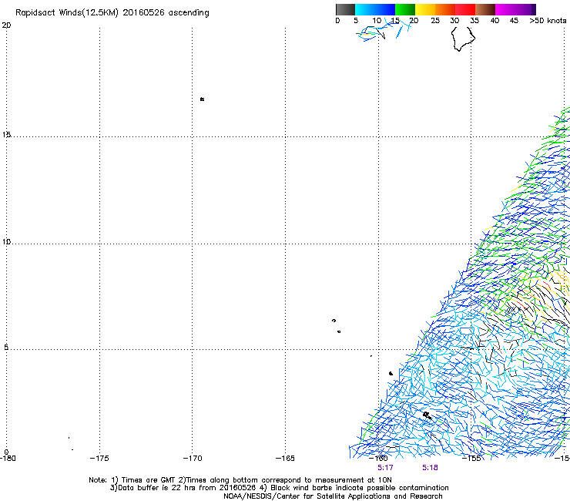Pick the magenta 40-45 knots legend color
This screenshot has height=501, width=570.
pos(505,9)
